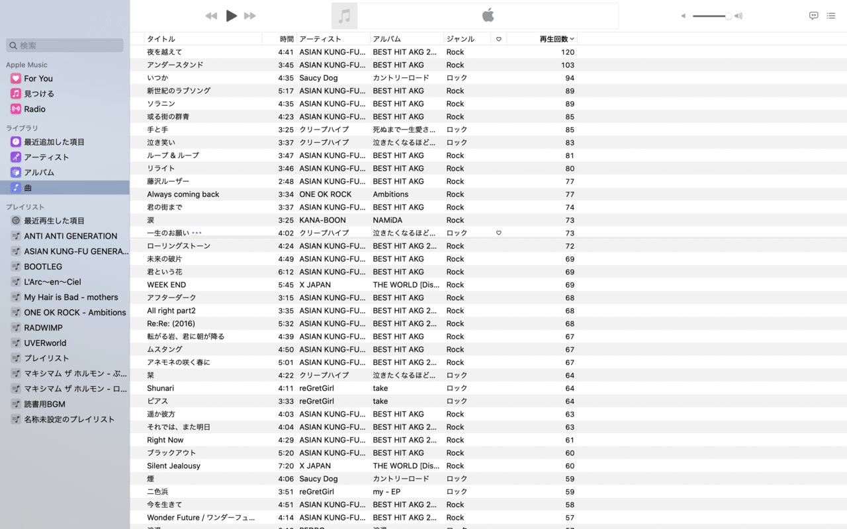Focus the 検索 search field
Viewport: 847px width, 529px height.
coord(65,46)
